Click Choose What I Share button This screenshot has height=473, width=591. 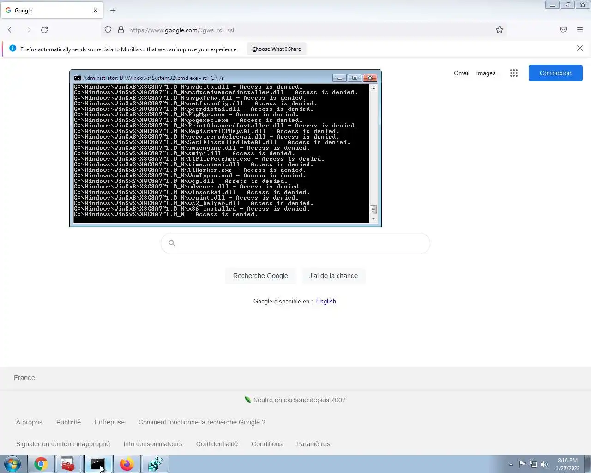click(277, 49)
